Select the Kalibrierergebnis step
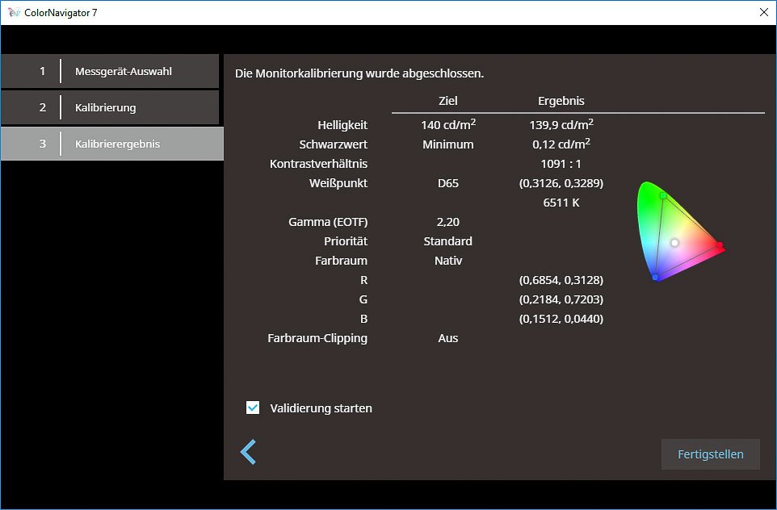The height and width of the screenshot is (510, 777). tap(111, 144)
